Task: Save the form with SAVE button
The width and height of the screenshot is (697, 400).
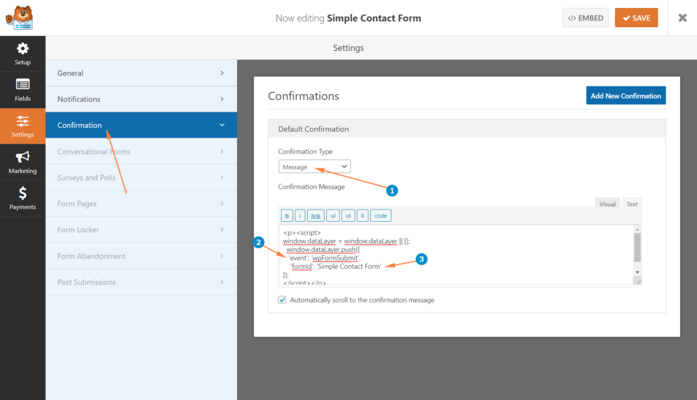Action: pos(636,18)
